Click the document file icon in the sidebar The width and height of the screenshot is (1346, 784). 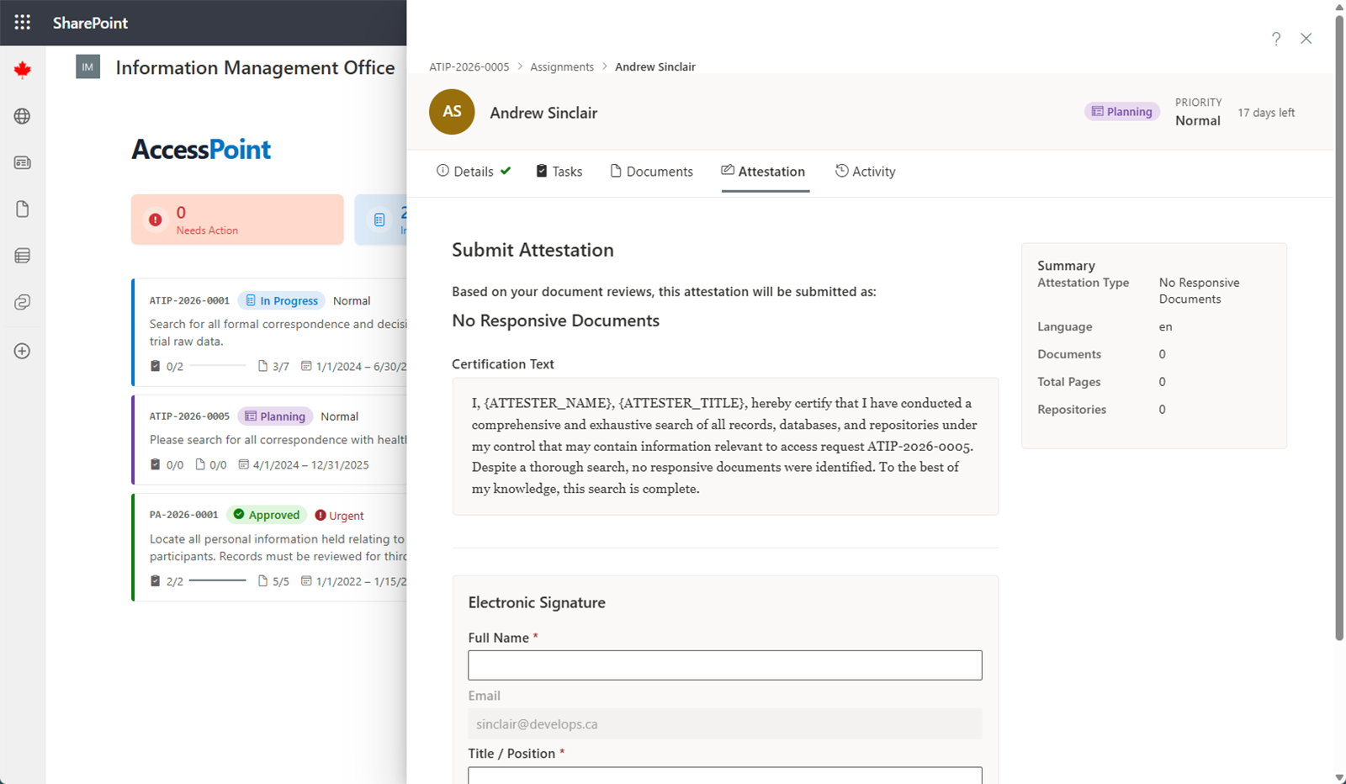23,209
